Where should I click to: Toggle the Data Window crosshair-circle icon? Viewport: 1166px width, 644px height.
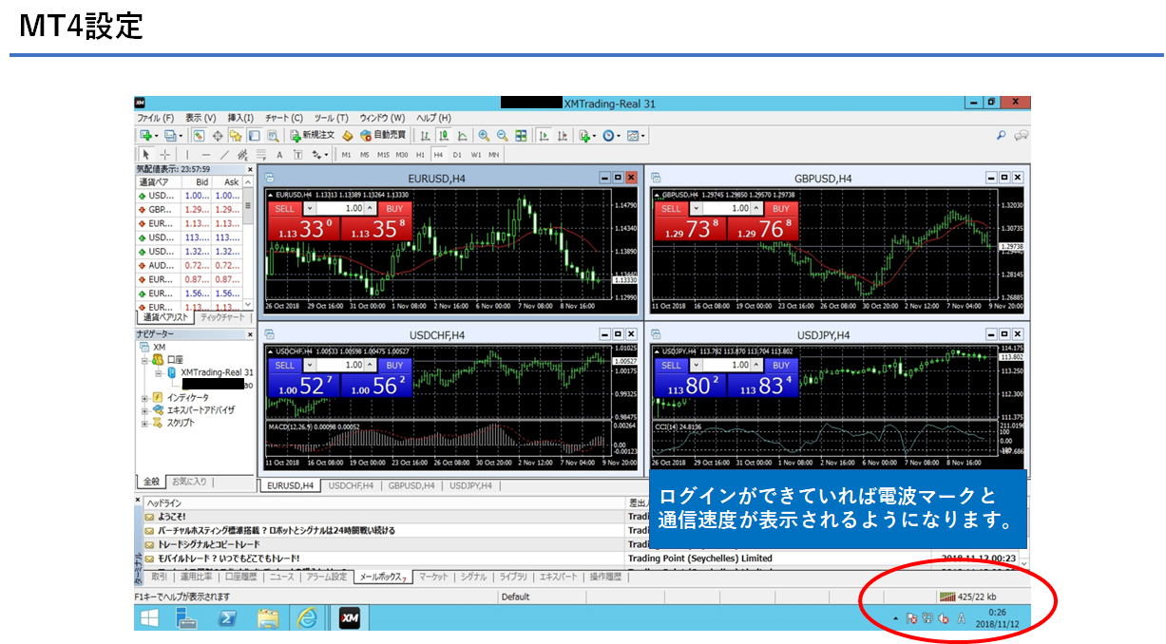click(x=218, y=136)
